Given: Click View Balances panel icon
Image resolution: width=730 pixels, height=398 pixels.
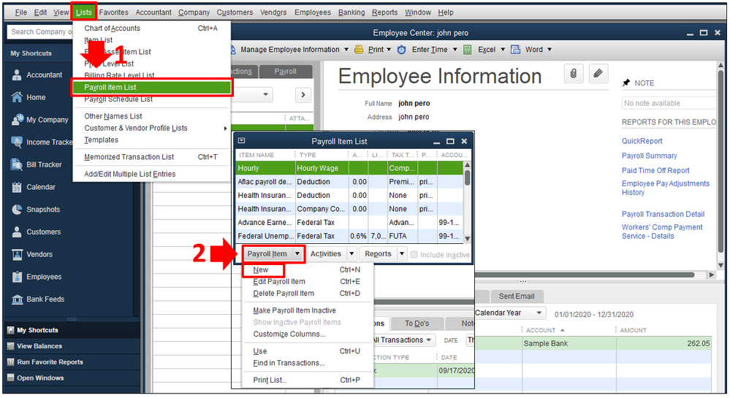Looking at the screenshot, I should (x=10, y=346).
